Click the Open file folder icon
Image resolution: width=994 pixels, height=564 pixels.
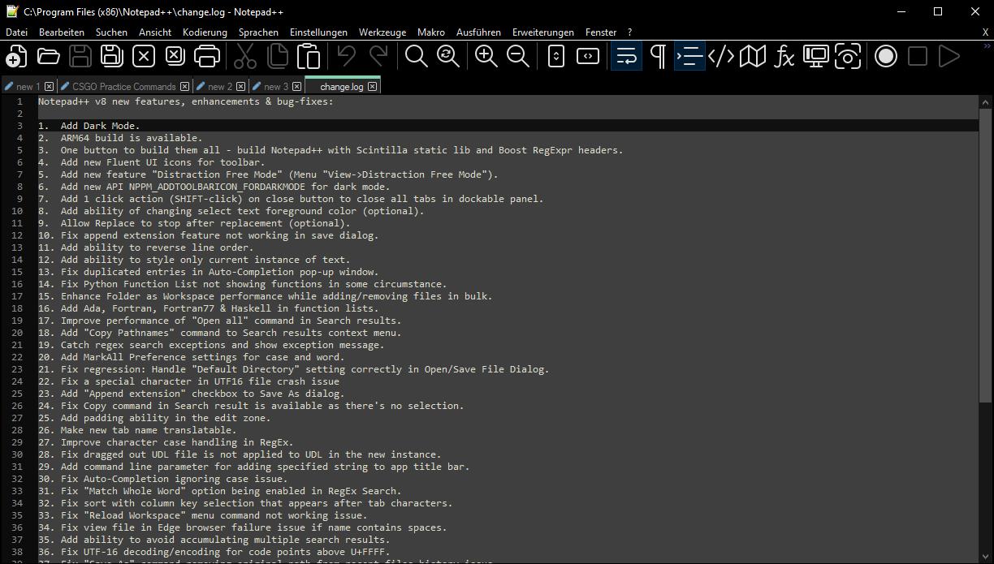click(x=49, y=56)
